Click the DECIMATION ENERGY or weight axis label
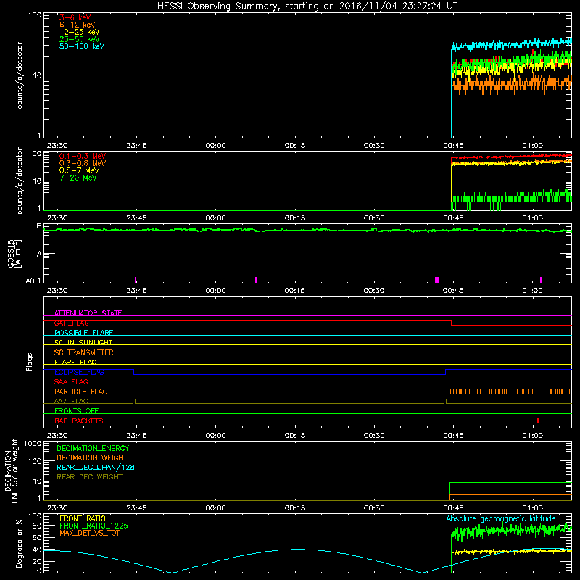 point(11,471)
